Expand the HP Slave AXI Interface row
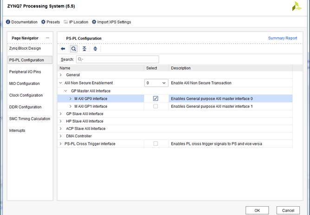The image size is (310, 215). 61,121
